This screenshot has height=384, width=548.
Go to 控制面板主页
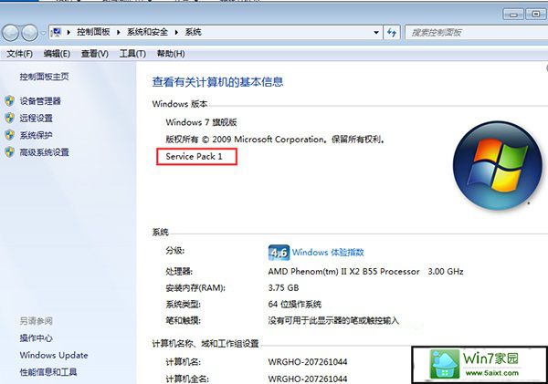point(44,77)
